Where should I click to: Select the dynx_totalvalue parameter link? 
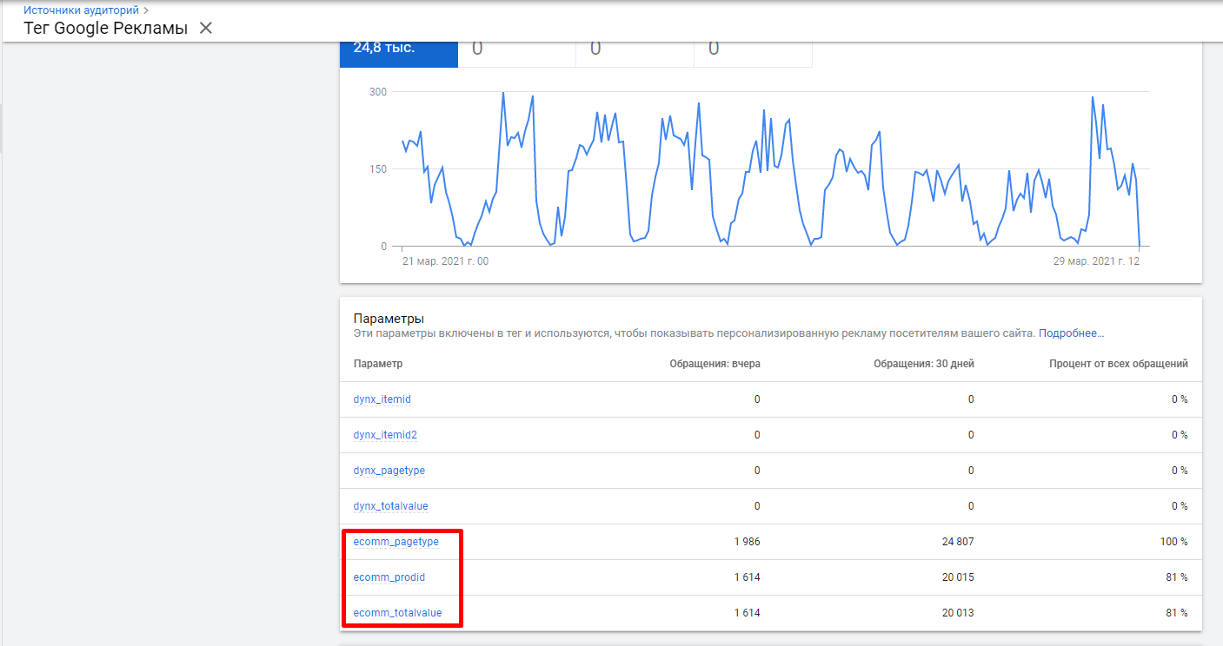point(390,506)
